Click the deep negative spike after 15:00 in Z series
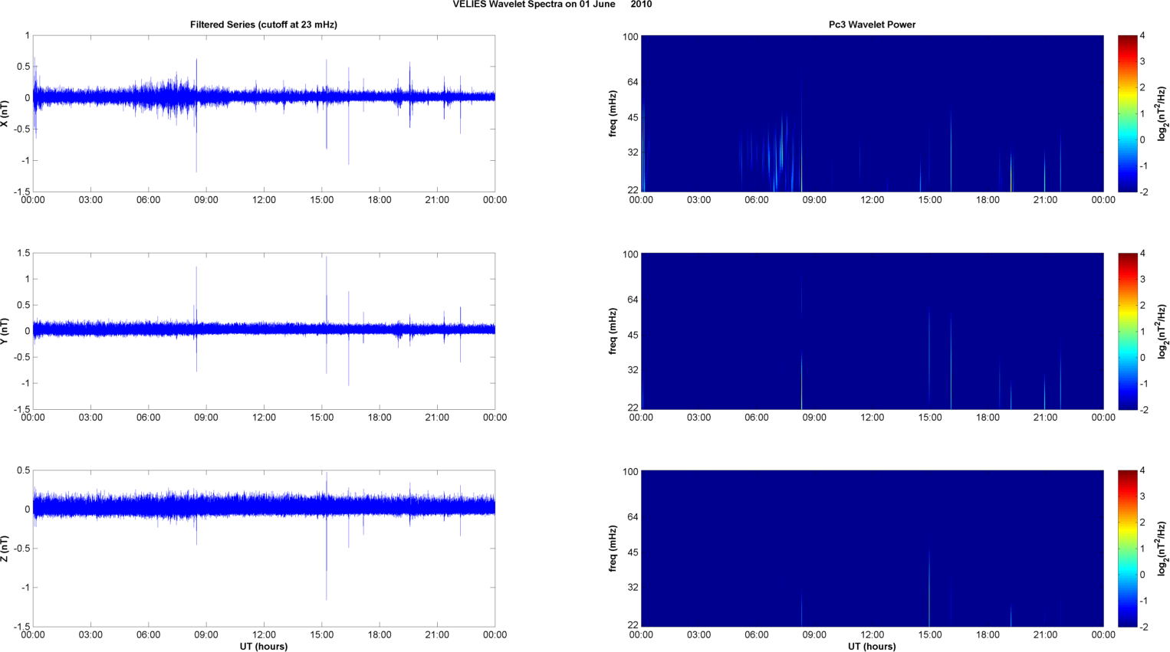 (327, 559)
